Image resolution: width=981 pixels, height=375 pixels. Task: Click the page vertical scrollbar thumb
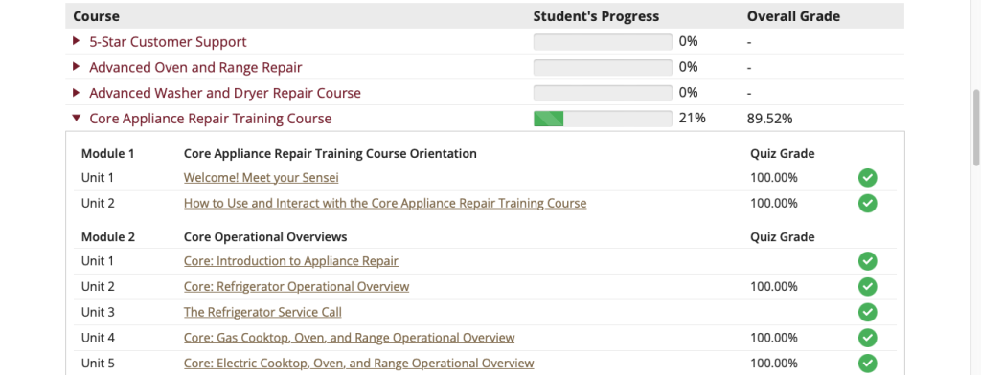tap(976, 128)
